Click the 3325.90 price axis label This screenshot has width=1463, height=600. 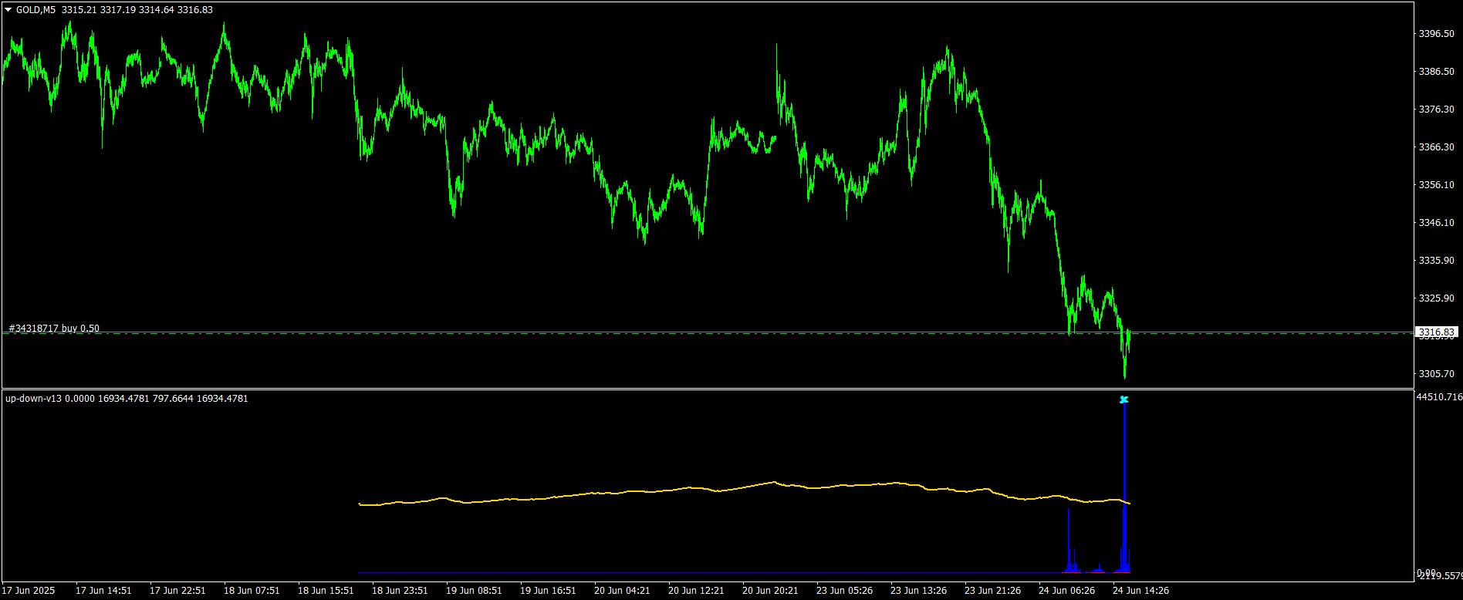pyautogui.click(x=1437, y=298)
